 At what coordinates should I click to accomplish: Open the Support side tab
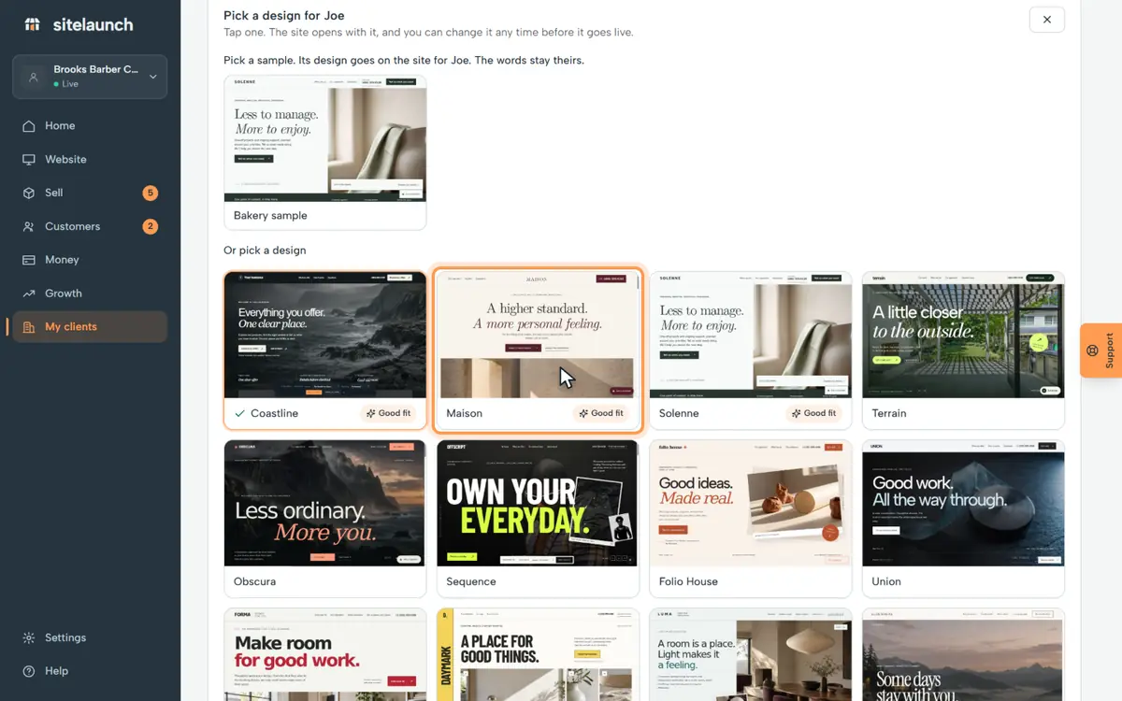(1101, 350)
